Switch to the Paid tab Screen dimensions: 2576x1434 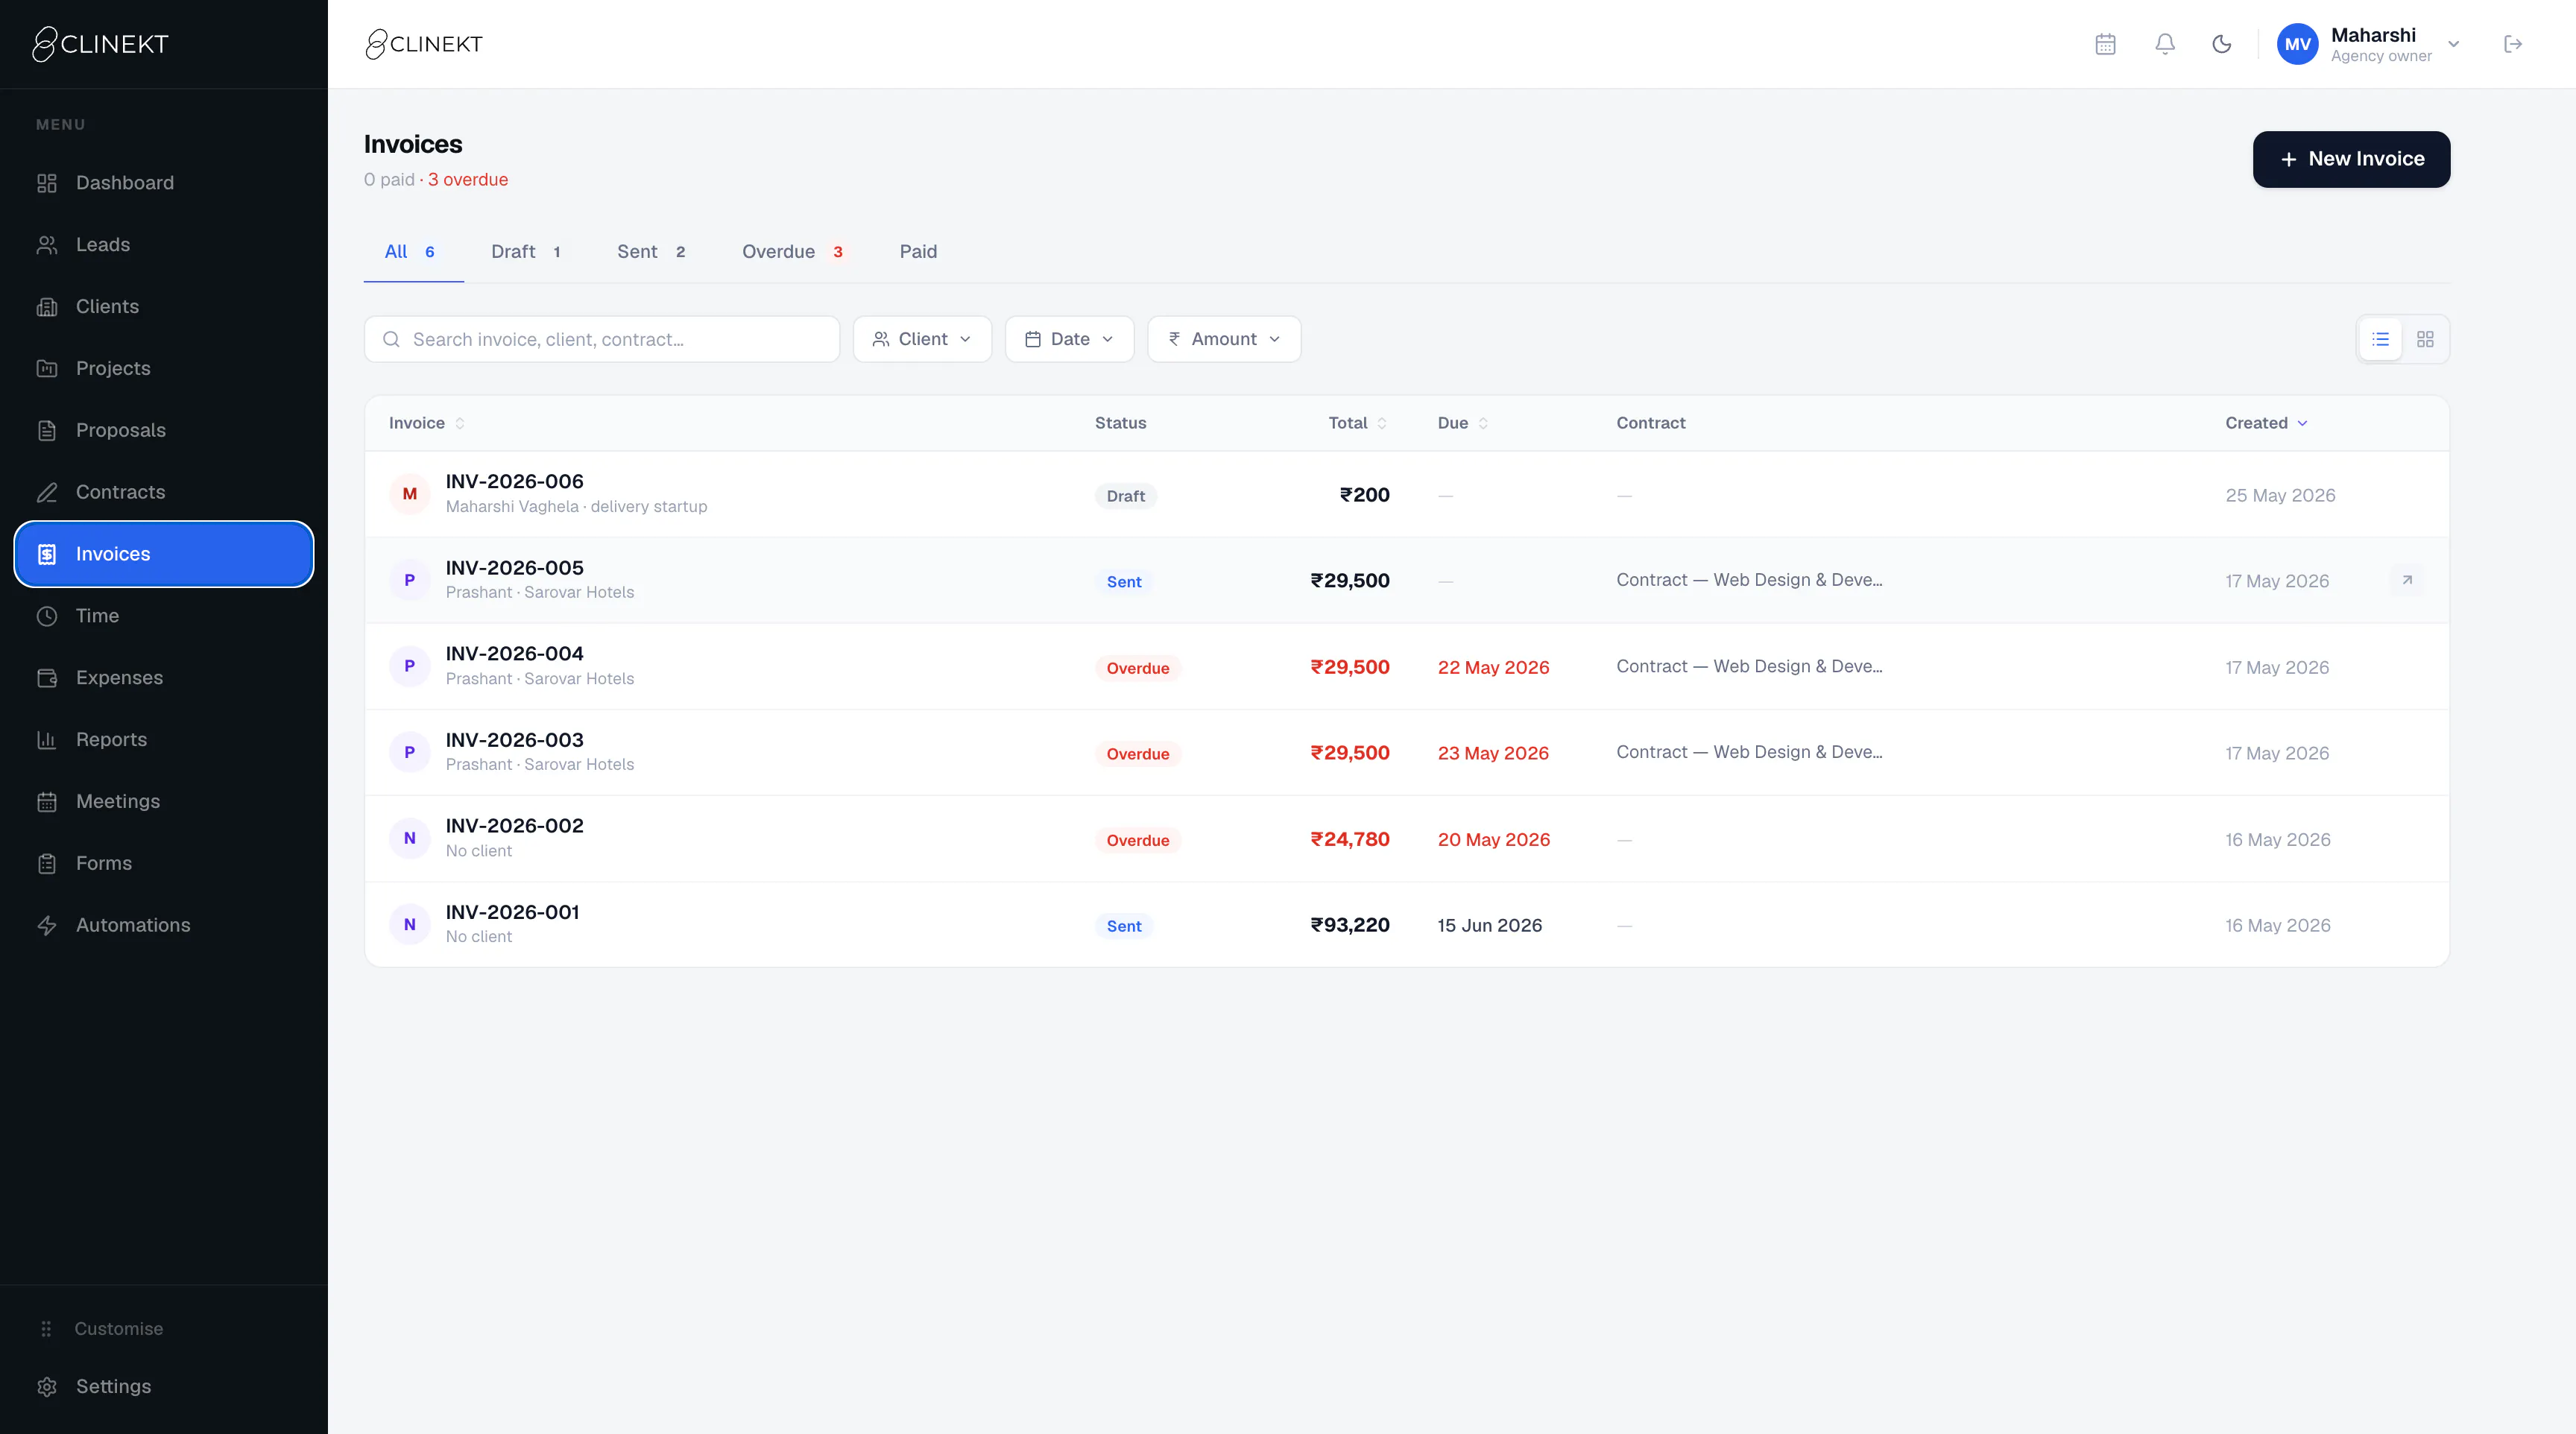(x=918, y=252)
